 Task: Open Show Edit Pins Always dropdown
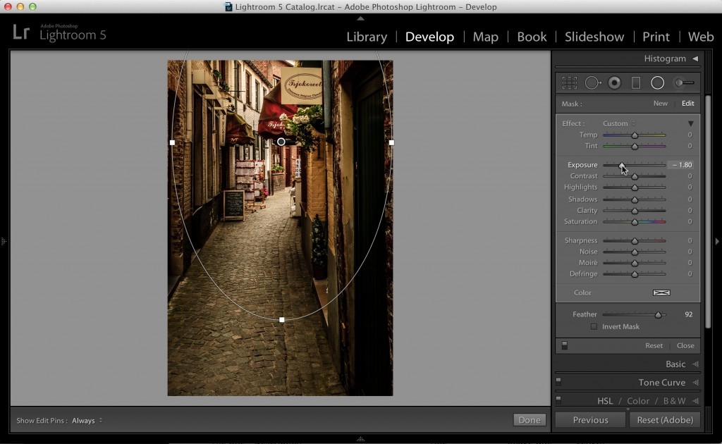click(87, 421)
